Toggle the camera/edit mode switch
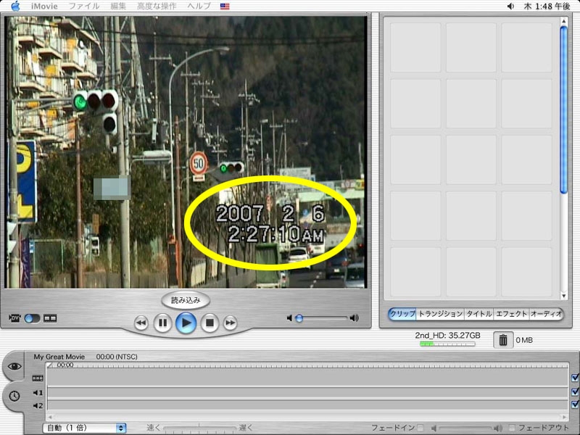Viewport: 580px width, 435px height. click(32, 318)
